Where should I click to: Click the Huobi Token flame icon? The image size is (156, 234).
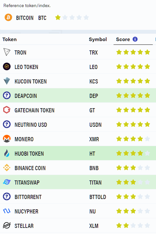point(6,153)
